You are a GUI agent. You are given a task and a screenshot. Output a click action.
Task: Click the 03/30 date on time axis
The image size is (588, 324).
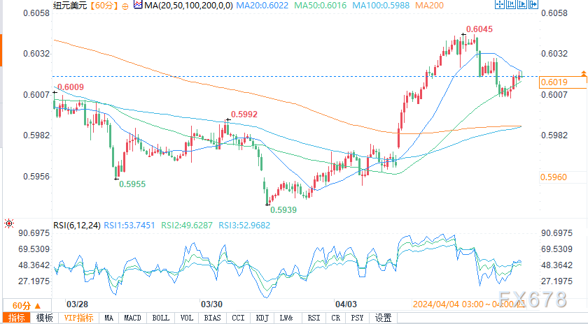211,304
